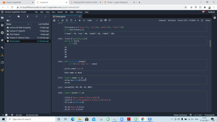The height and width of the screenshot is (122, 217).
Task: Click the No Kernel status in toolbar
Action: [x=172, y=20]
